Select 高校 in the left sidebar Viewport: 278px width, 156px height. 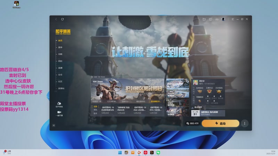point(60,61)
